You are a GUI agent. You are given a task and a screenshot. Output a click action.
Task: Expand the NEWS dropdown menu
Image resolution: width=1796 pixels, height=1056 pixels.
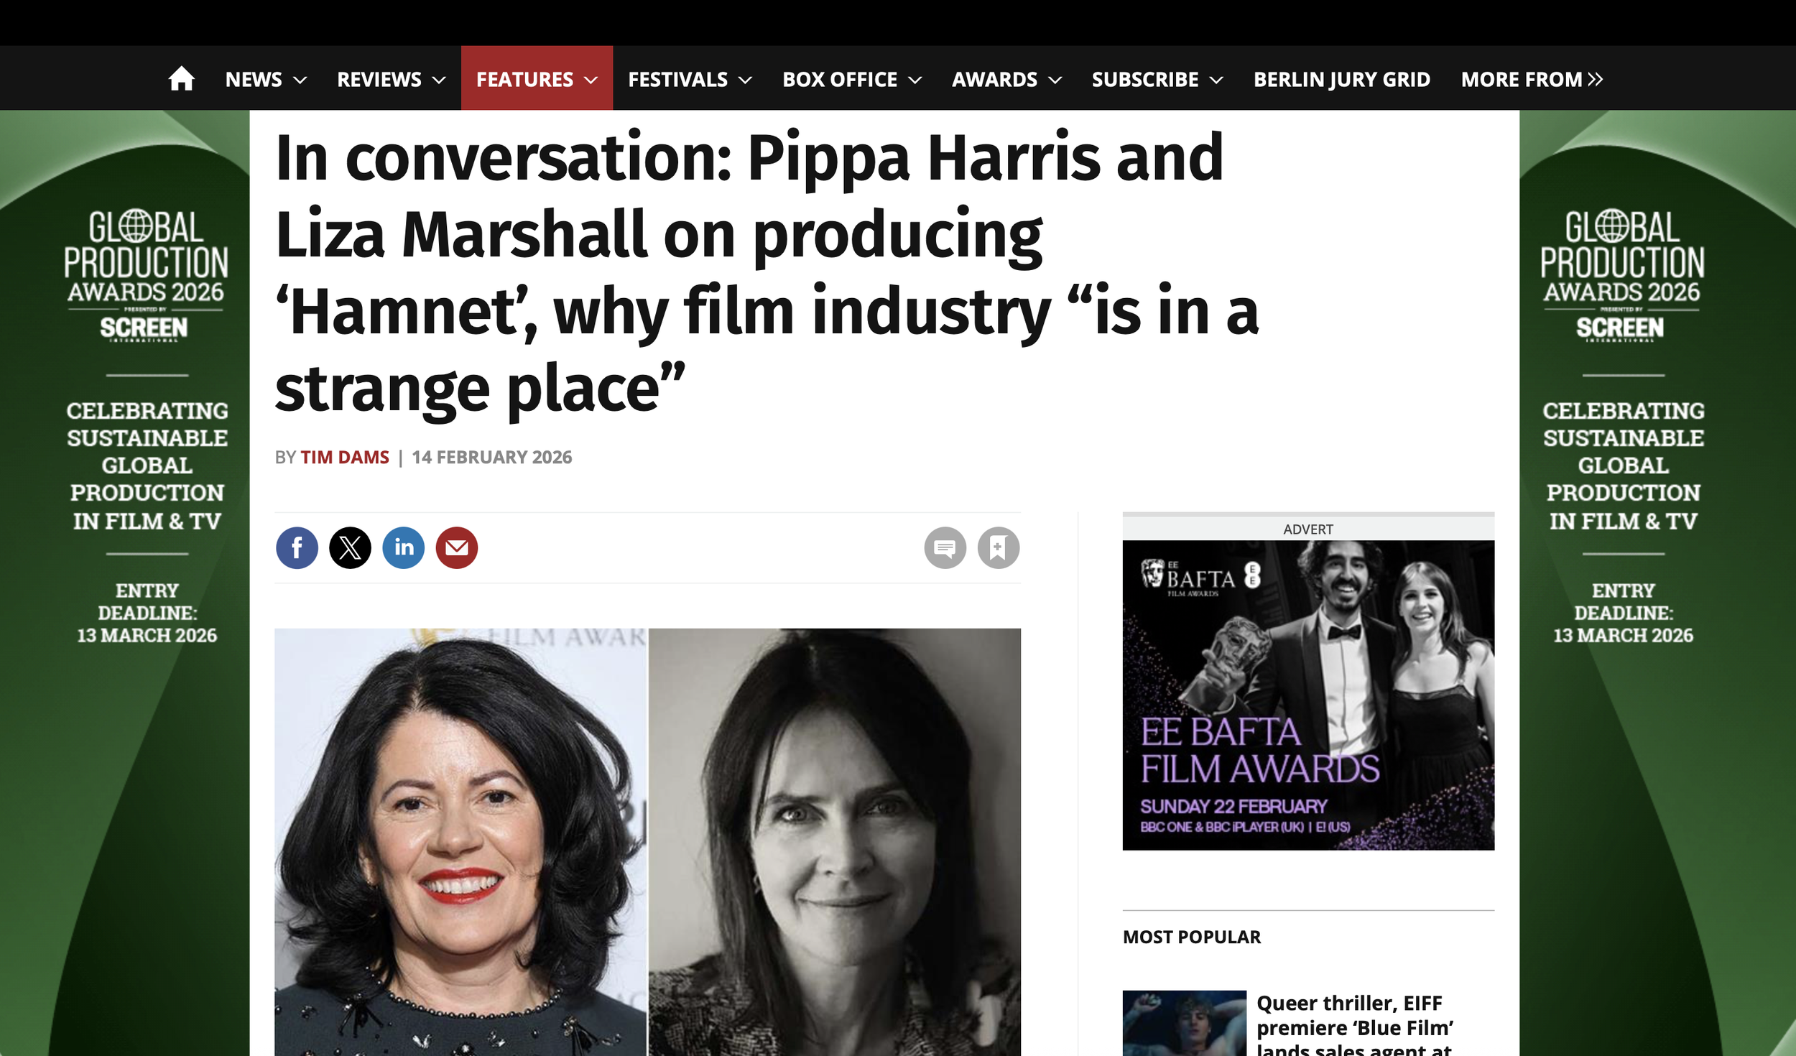(266, 79)
